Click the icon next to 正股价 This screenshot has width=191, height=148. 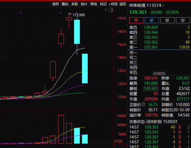pos(143,105)
